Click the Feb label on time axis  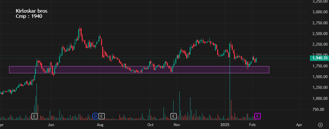pyautogui.click(x=252, y=125)
